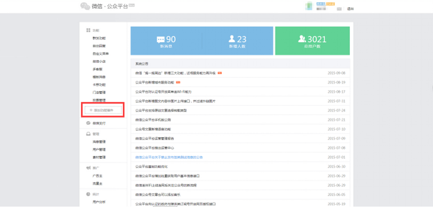Click the 添加功能插件 button
Viewport: 433px width, 207px height.
coord(104,110)
